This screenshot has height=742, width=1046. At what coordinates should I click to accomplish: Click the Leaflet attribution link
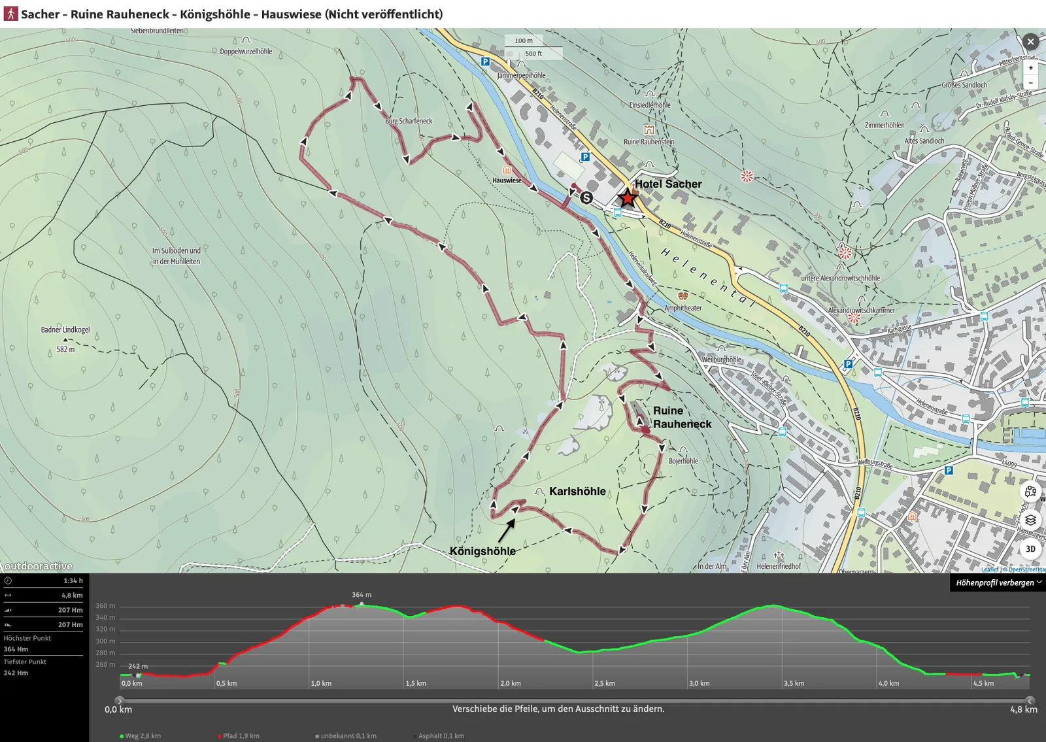coord(990,569)
